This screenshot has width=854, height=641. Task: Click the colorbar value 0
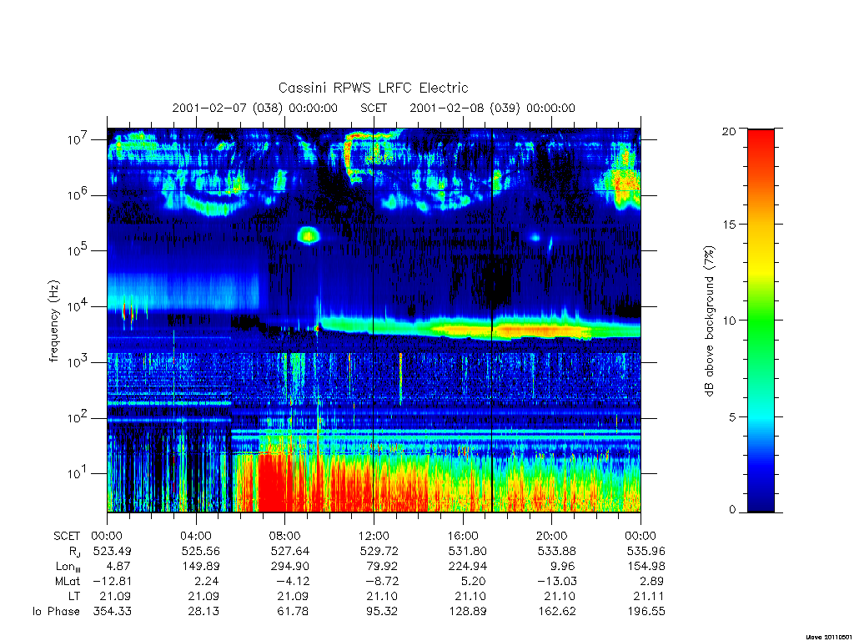click(x=731, y=510)
